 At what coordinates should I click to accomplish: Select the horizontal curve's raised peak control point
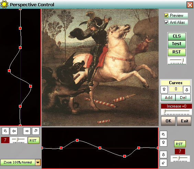77,140
